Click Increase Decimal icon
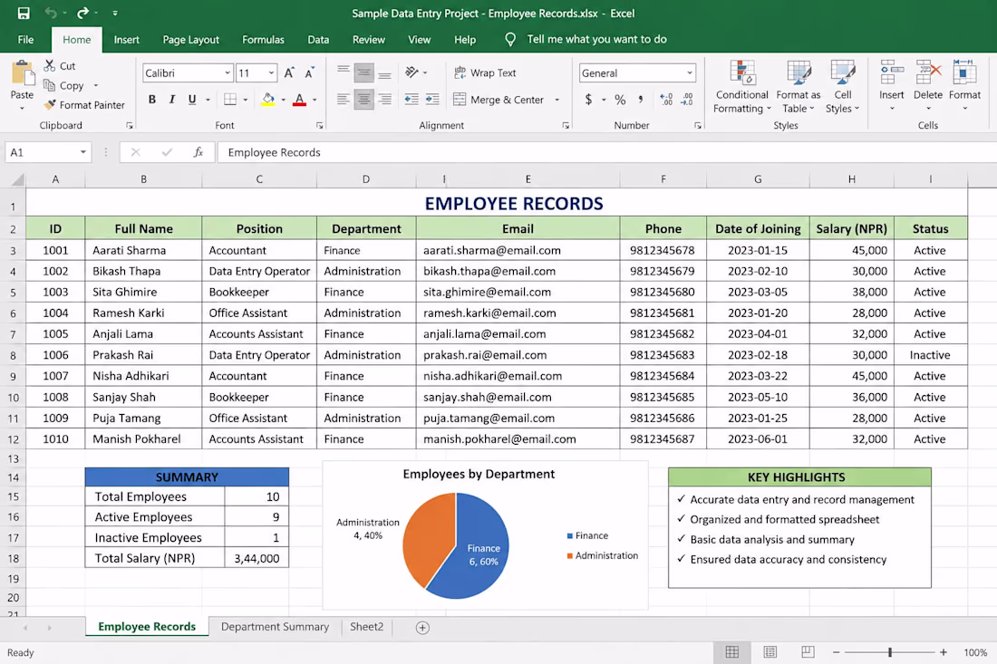The image size is (997, 664). click(666, 99)
